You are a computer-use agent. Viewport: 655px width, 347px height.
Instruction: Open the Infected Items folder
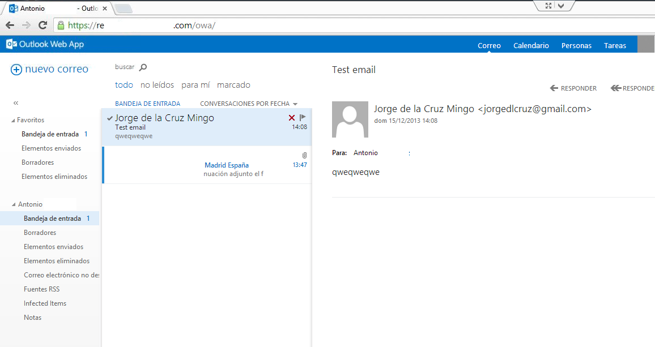(45, 303)
